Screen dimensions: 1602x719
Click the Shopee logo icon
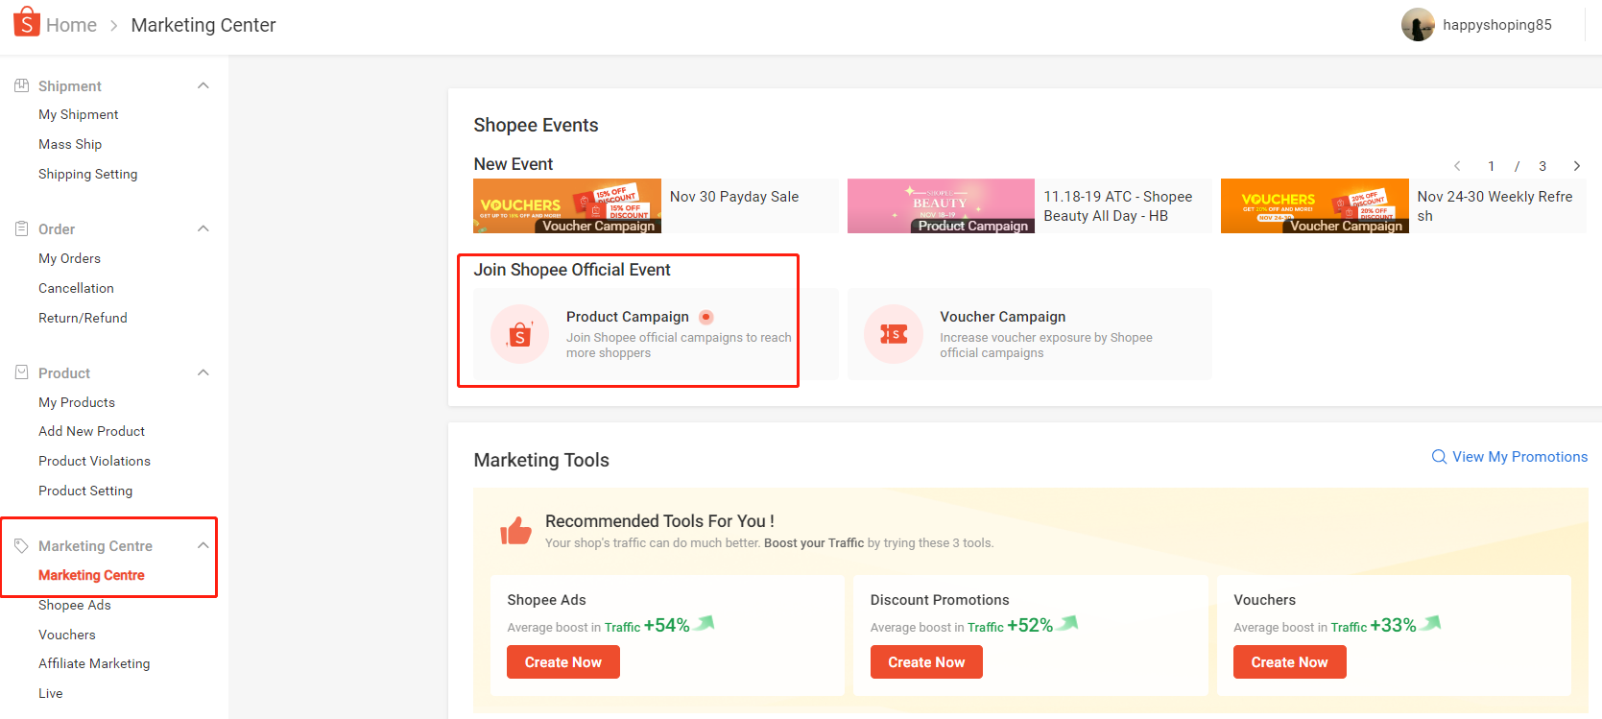click(x=27, y=22)
